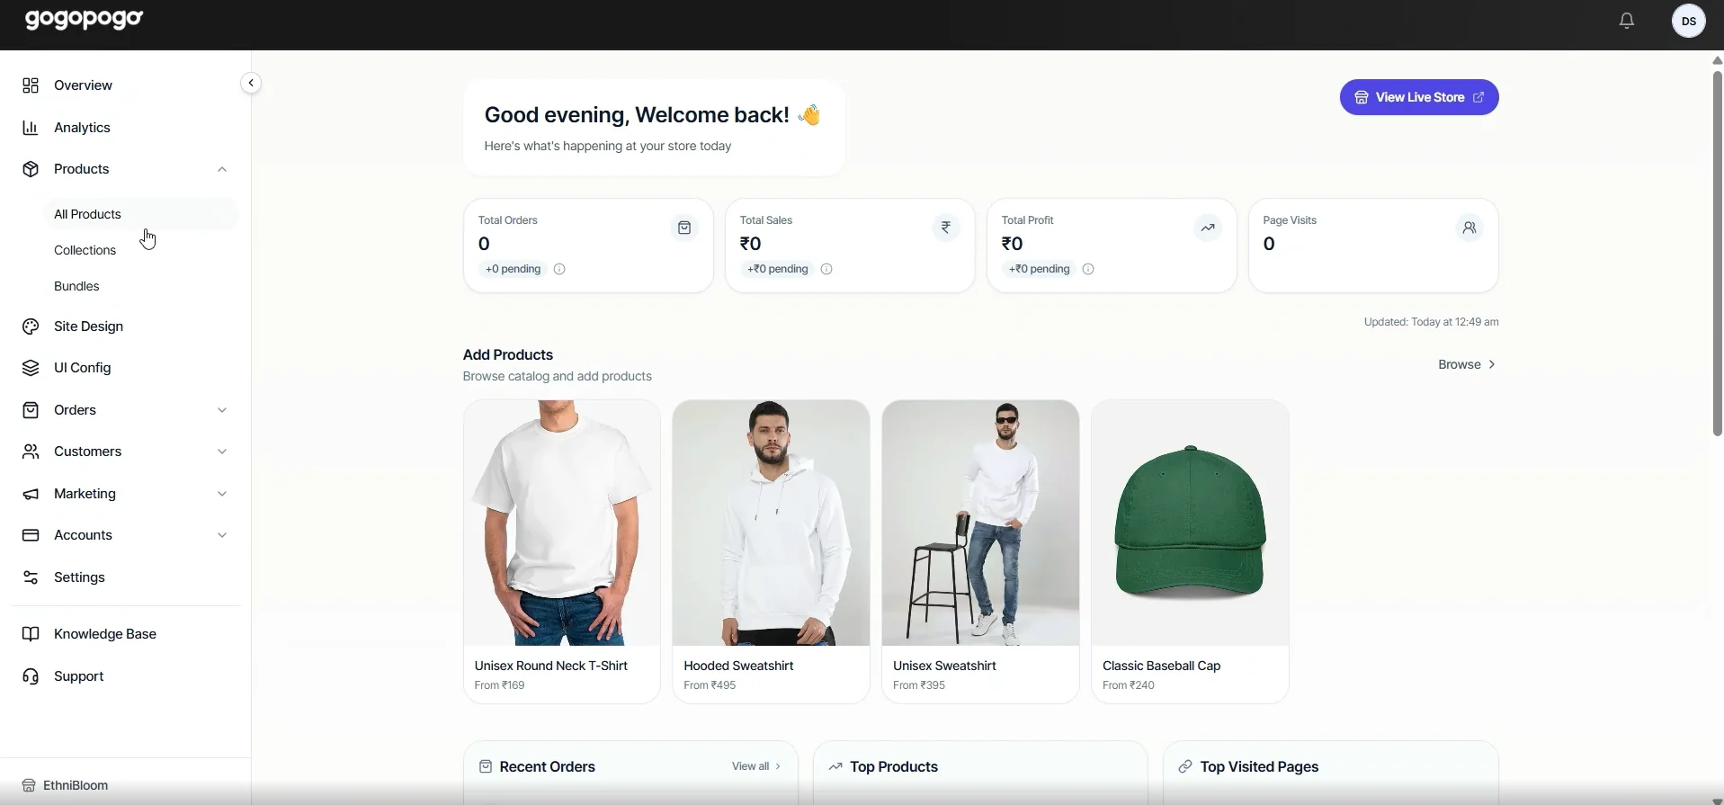Click the info icon beside Total Orders pending
1724x805 pixels.
pos(559,269)
